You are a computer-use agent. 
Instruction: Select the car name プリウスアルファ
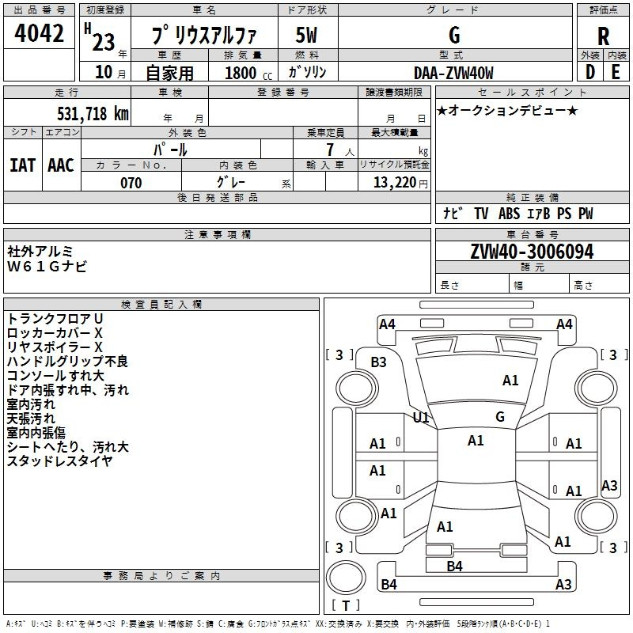coord(204,36)
